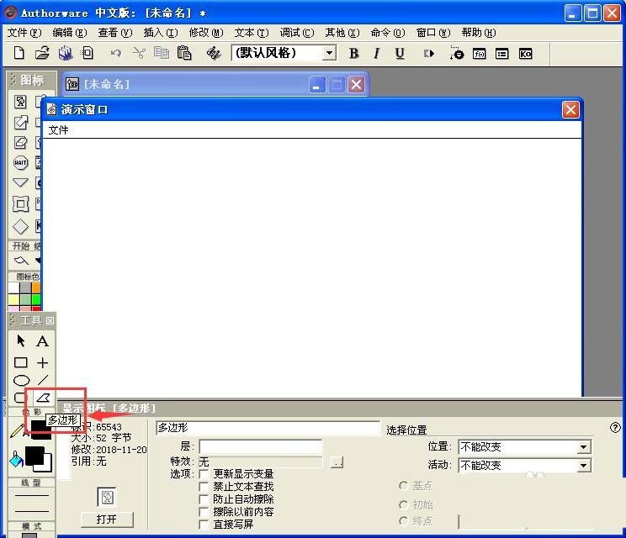Viewport: 626px width, 538px height.
Task: Toggle Italic text formatting
Action: [x=376, y=54]
